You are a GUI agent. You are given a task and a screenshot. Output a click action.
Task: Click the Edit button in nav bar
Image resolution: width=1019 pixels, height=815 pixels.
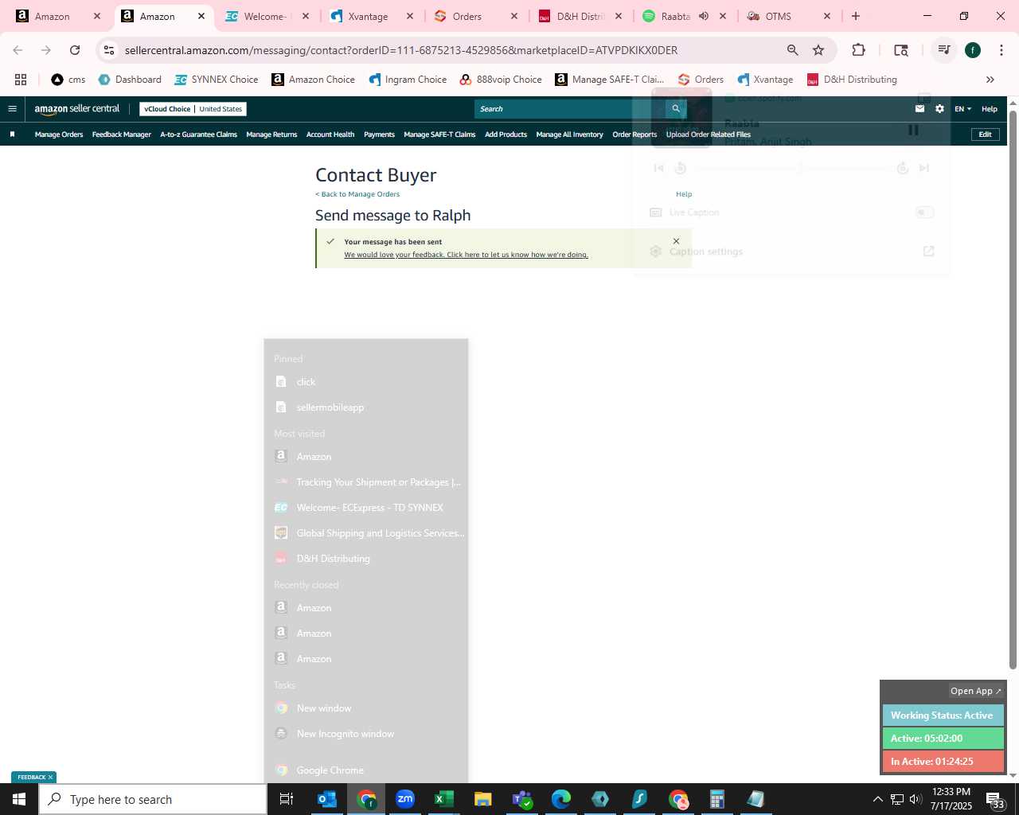985,135
